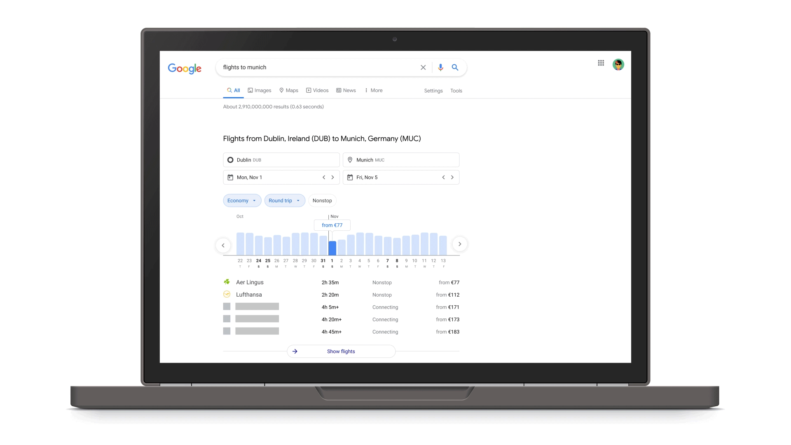
Task: Click the Aer Lingus airline logo icon
Action: (x=227, y=281)
